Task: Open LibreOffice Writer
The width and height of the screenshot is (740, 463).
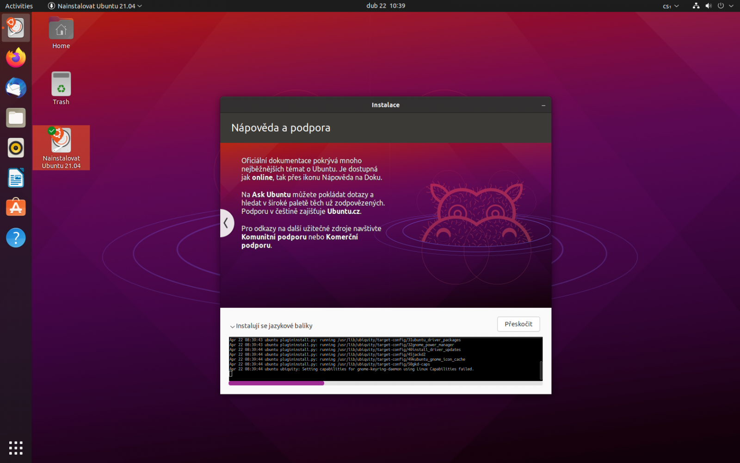Action: coord(15,178)
